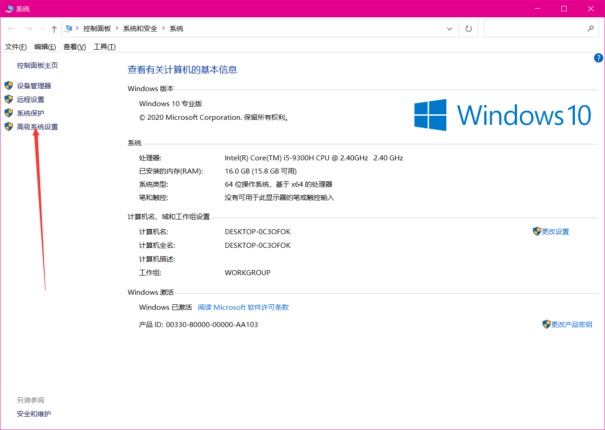
Task: Go to 控制面板主页
Action: point(37,65)
